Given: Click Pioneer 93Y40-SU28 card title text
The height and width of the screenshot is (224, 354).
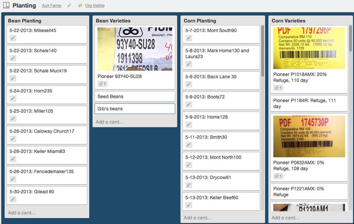Looking at the screenshot, I should [120, 76].
